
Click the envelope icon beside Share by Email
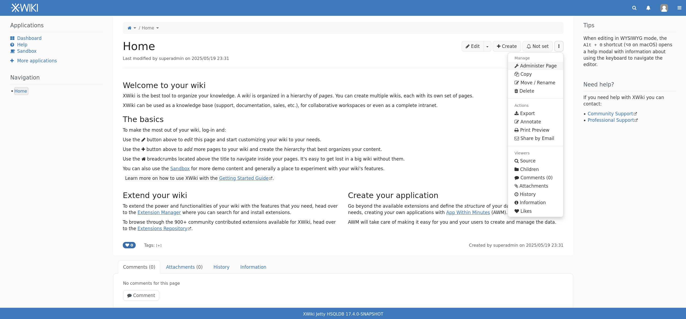pos(517,138)
